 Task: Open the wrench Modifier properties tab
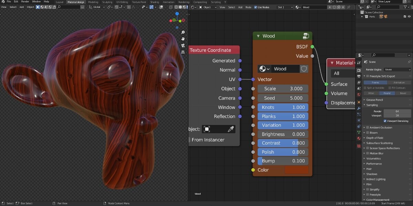pyautogui.click(x=359, y=108)
